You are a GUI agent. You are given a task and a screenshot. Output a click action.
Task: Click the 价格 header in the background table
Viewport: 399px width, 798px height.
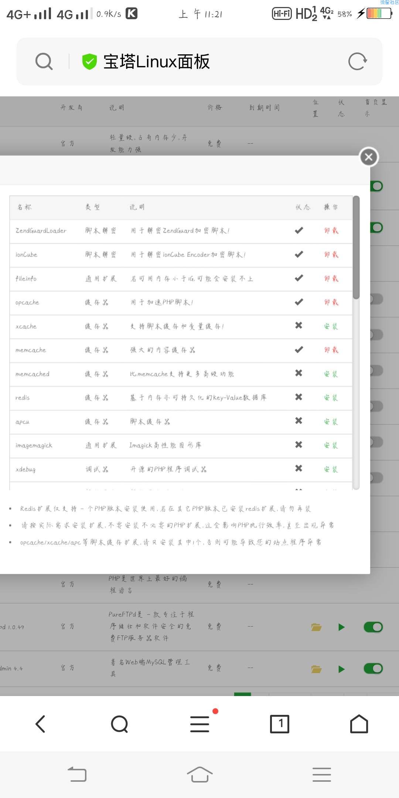(215, 108)
